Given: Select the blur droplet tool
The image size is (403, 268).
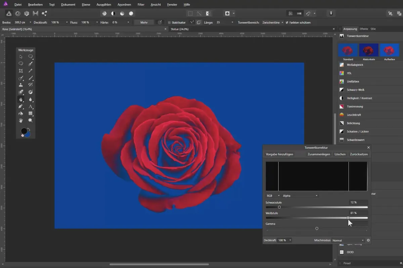Looking at the screenshot, I should pos(31,99).
